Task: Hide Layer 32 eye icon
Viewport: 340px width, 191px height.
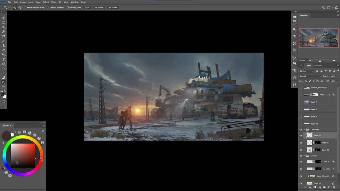Action: (x=301, y=143)
